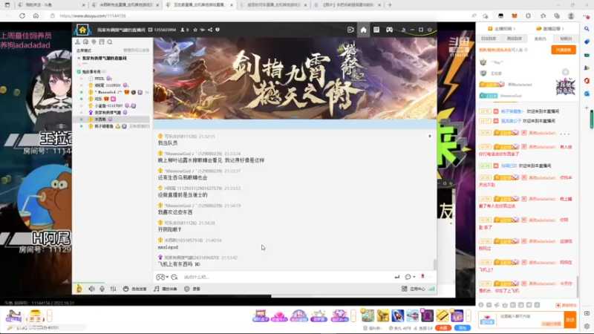Click the purple event badge in VIP list
Screen dimensions: 594x334
pos(566,87)
